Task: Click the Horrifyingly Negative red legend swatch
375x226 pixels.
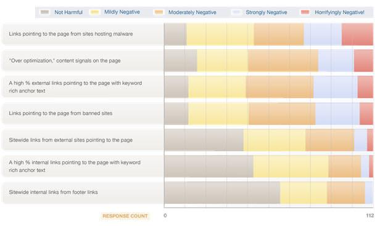Action: (305, 12)
